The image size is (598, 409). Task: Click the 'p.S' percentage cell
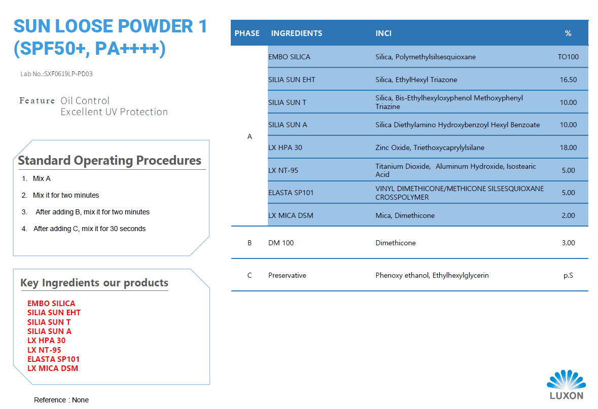(568, 275)
